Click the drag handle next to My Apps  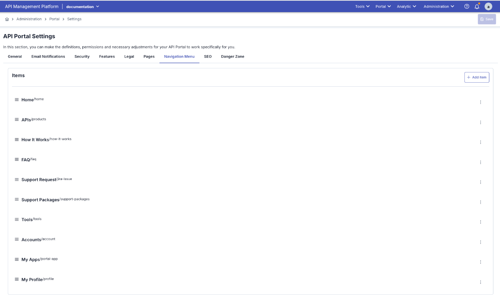(x=17, y=259)
